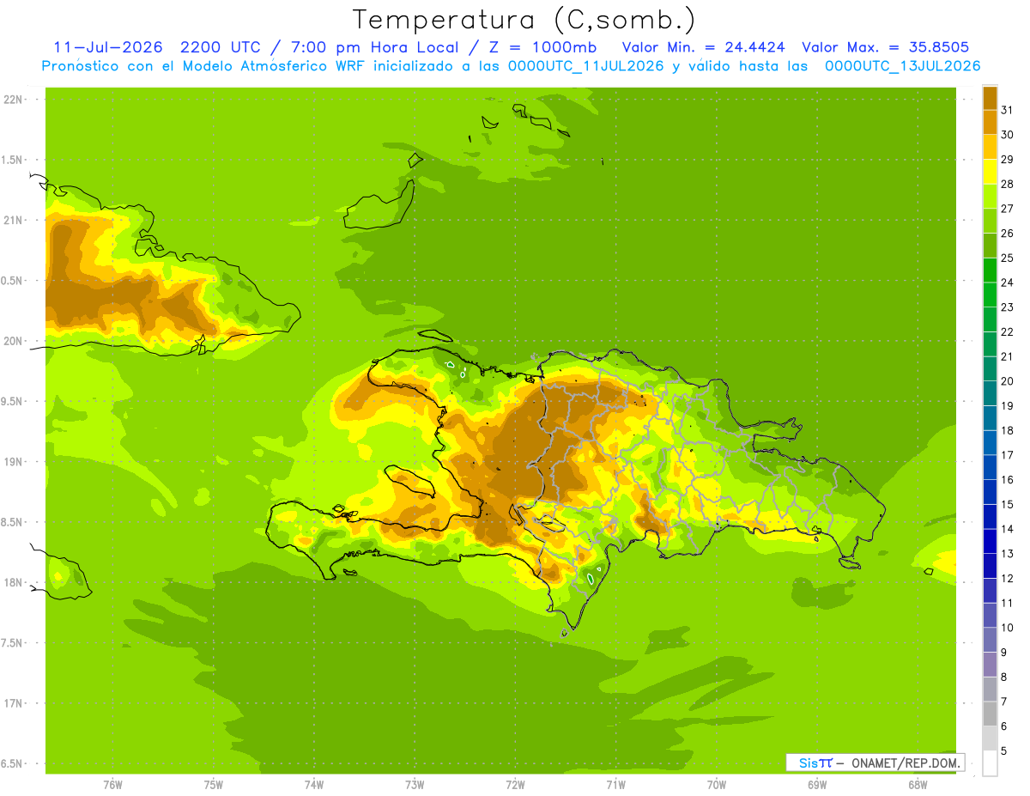Image resolution: width=1030 pixels, height=796 pixels.
Task: Pick the teal legend swatch between 19 and 20
Action: 990,393
